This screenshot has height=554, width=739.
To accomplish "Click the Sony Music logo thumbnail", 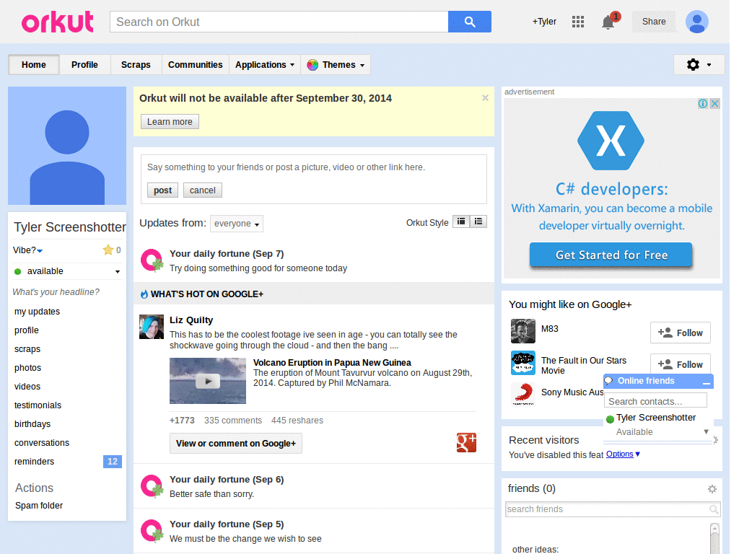I will coord(523,395).
